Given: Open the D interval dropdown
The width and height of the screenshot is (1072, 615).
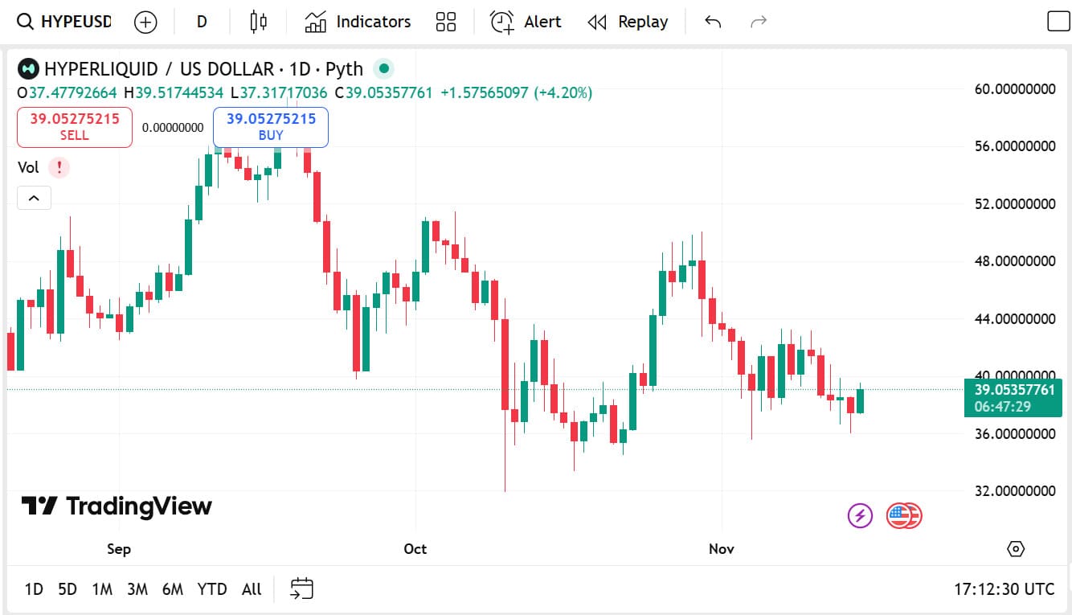Looking at the screenshot, I should [x=201, y=22].
